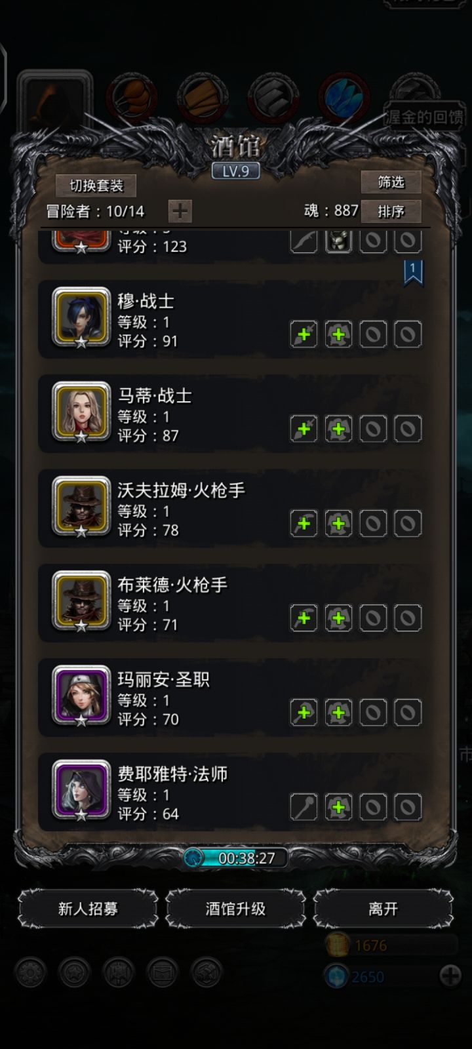Screen dimensions: 472x1049
Task: Open the 筛选 filter options
Action: (x=391, y=182)
